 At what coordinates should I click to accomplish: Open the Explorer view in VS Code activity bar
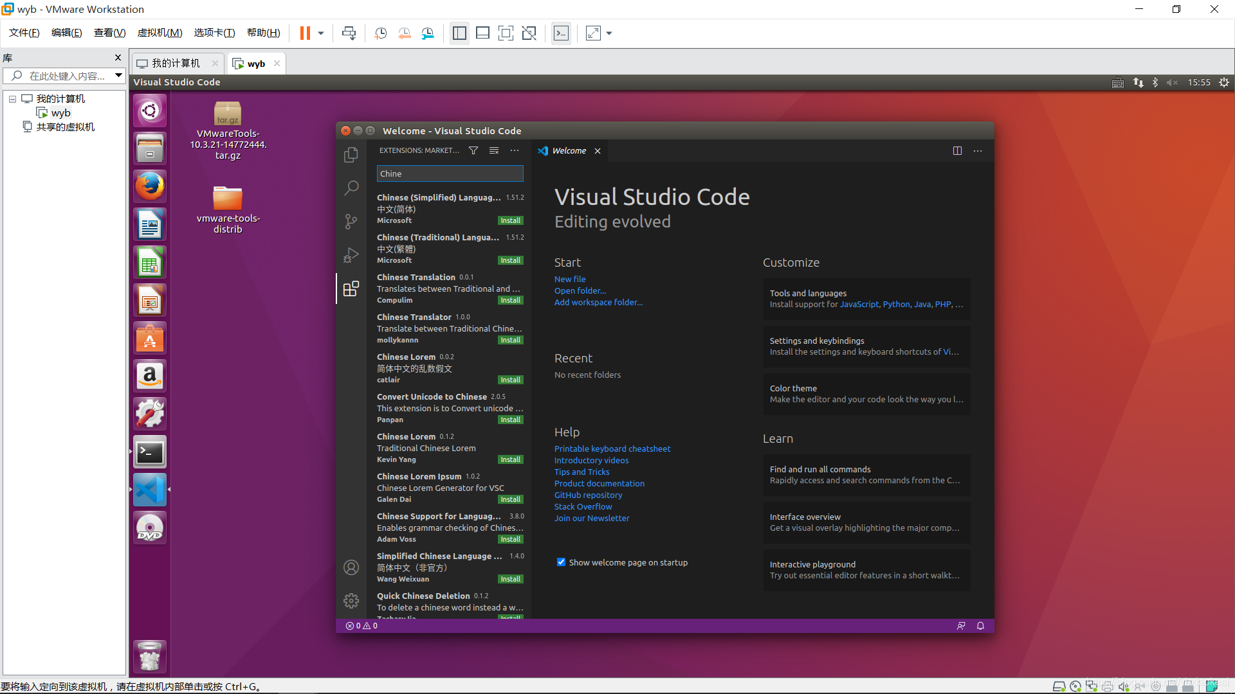351,155
